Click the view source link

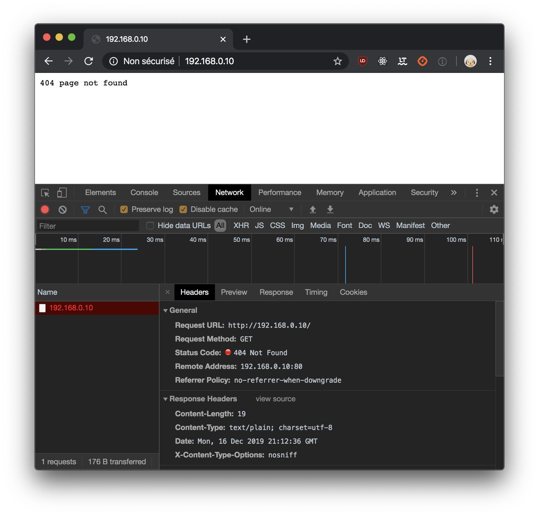275,399
